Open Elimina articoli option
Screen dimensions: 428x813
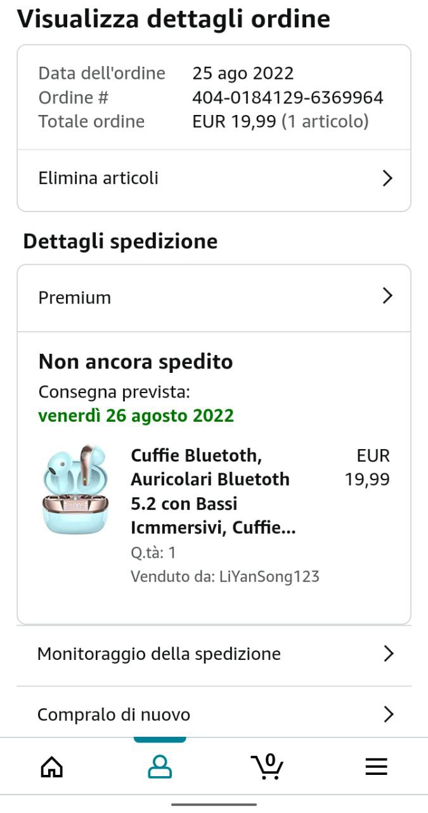(x=214, y=178)
